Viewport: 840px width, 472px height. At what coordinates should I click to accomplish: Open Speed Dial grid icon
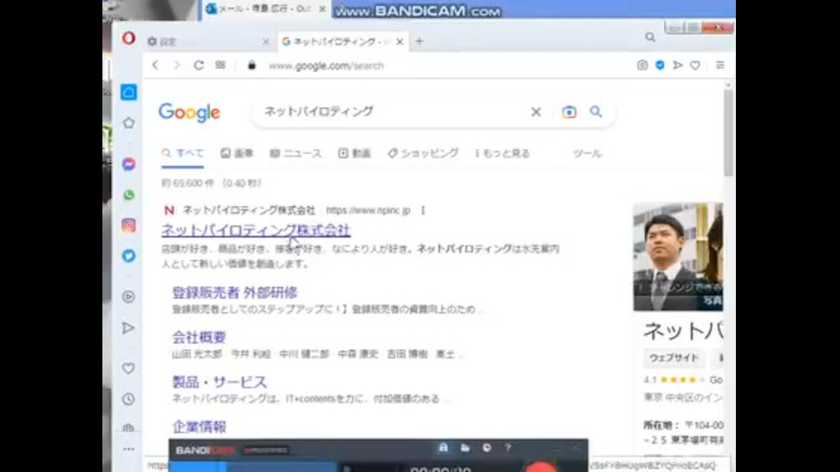coord(220,66)
